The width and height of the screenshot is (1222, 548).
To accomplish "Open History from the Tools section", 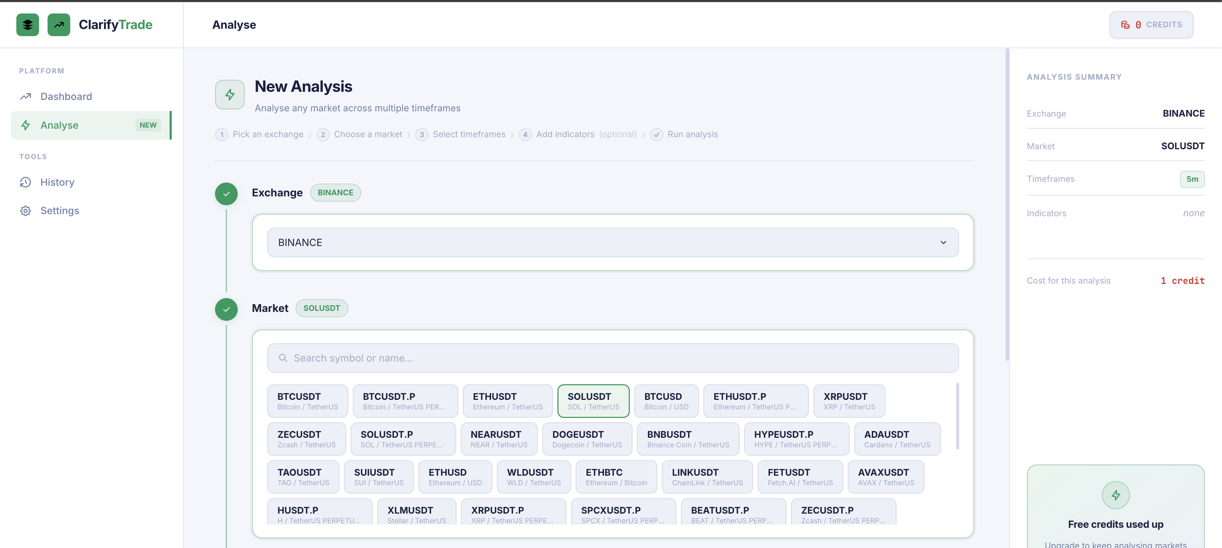I will [x=90, y=182].
